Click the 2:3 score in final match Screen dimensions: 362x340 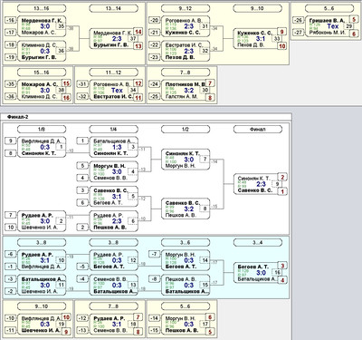[261, 184]
